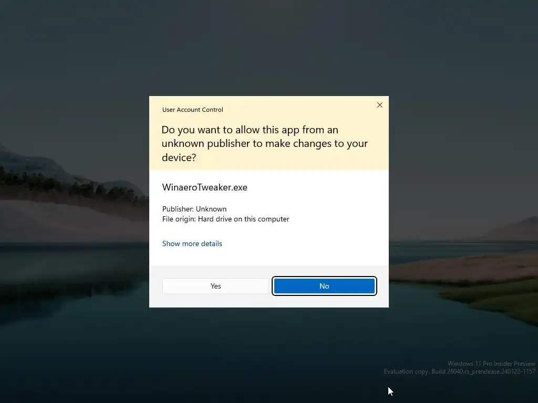Click the 'Do you want to allow' heading

coord(265,143)
